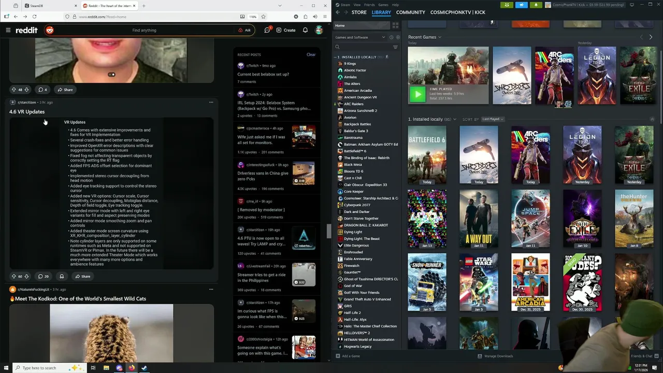This screenshot has height=373, width=663.
Task: Open options menu for r/starcitizen post
Action: 211,102
